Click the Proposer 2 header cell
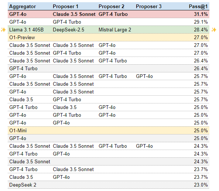This screenshot has width=219, height=191. coord(111,7)
